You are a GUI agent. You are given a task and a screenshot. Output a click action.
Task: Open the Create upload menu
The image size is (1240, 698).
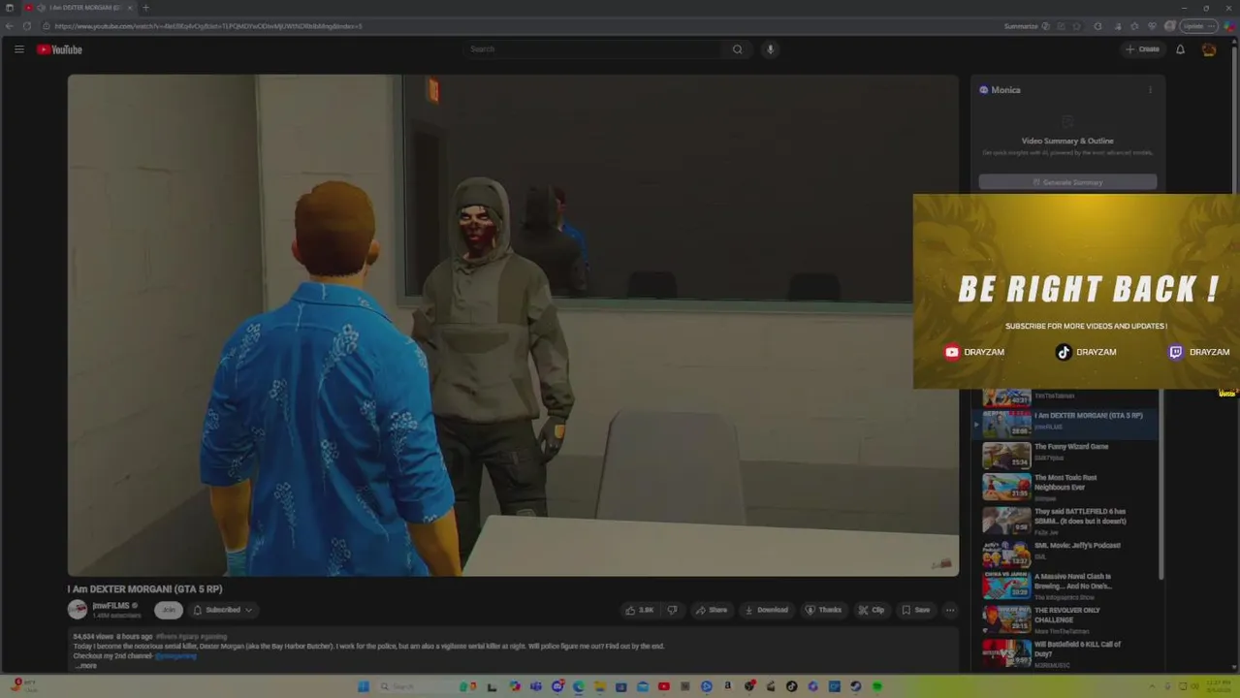point(1142,49)
